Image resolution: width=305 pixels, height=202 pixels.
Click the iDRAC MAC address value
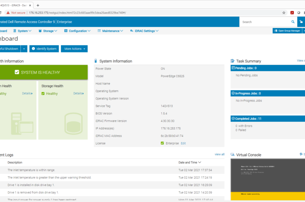point(172,136)
